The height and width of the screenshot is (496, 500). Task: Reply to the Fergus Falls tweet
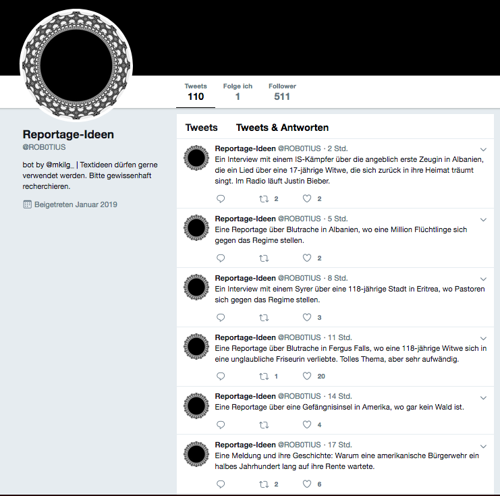(x=221, y=376)
